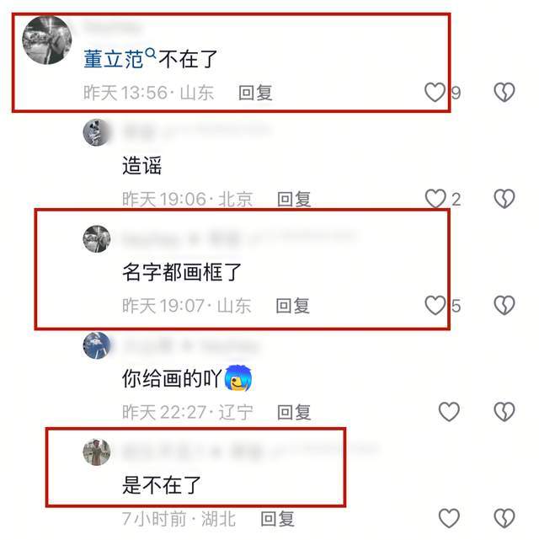Dislike the 你给画的吖 comment

click(504, 412)
